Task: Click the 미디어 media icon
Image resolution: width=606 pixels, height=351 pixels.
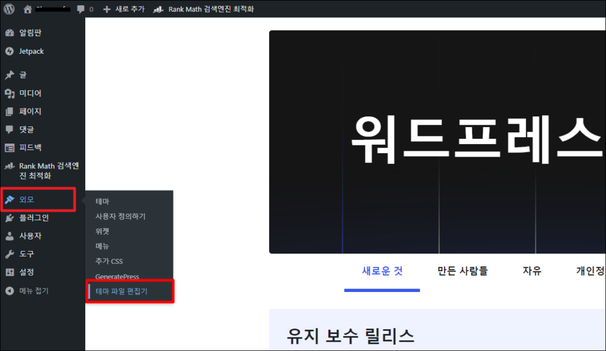Action: click(x=9, y=93)
